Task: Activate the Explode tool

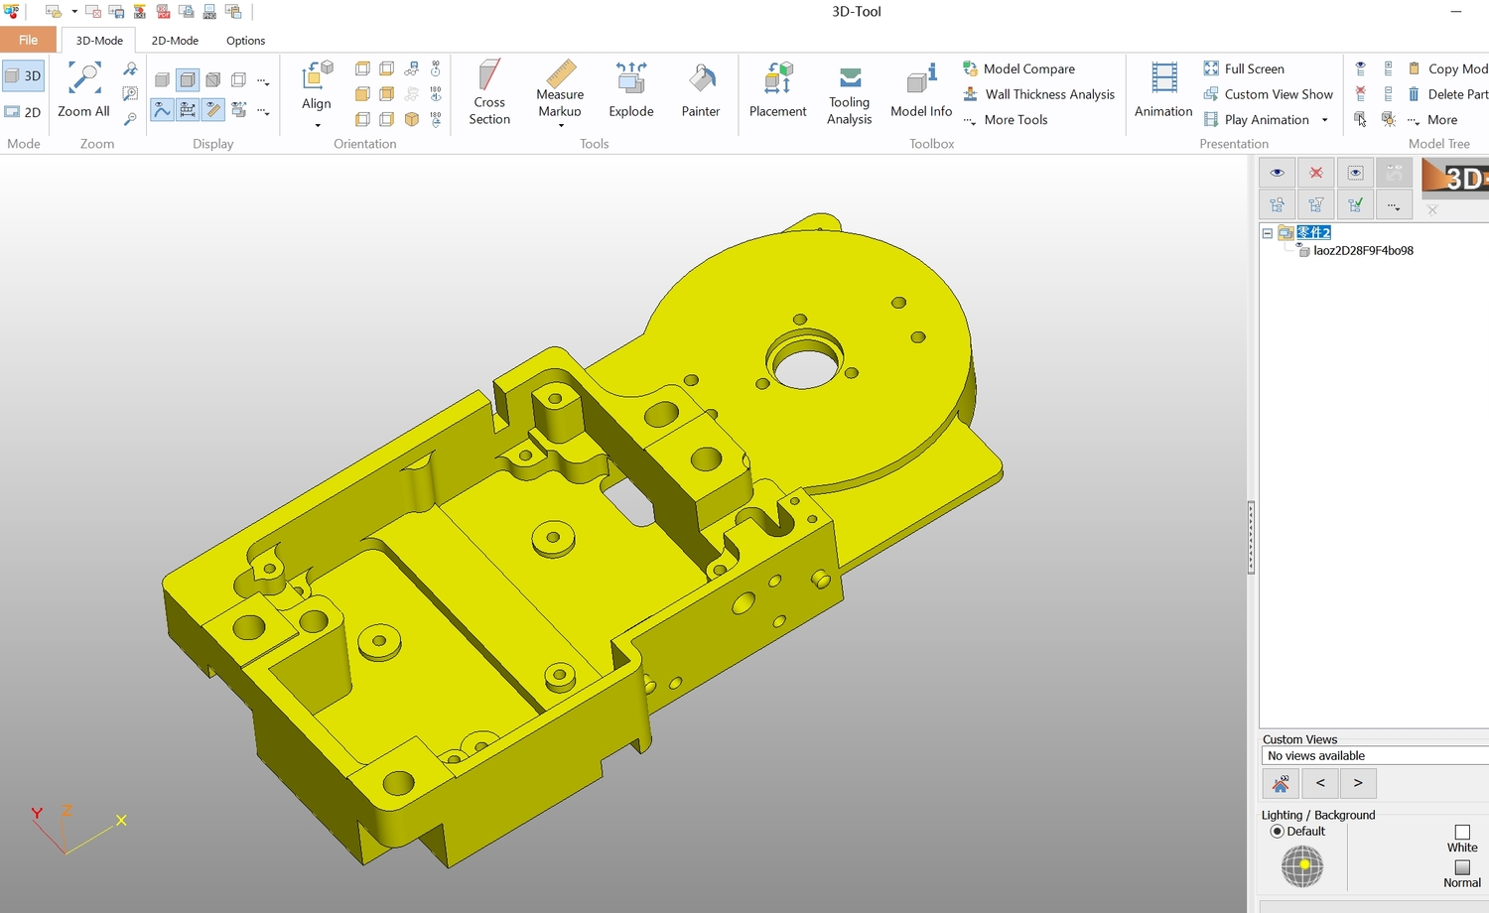Action: click(x=631, y=89)
